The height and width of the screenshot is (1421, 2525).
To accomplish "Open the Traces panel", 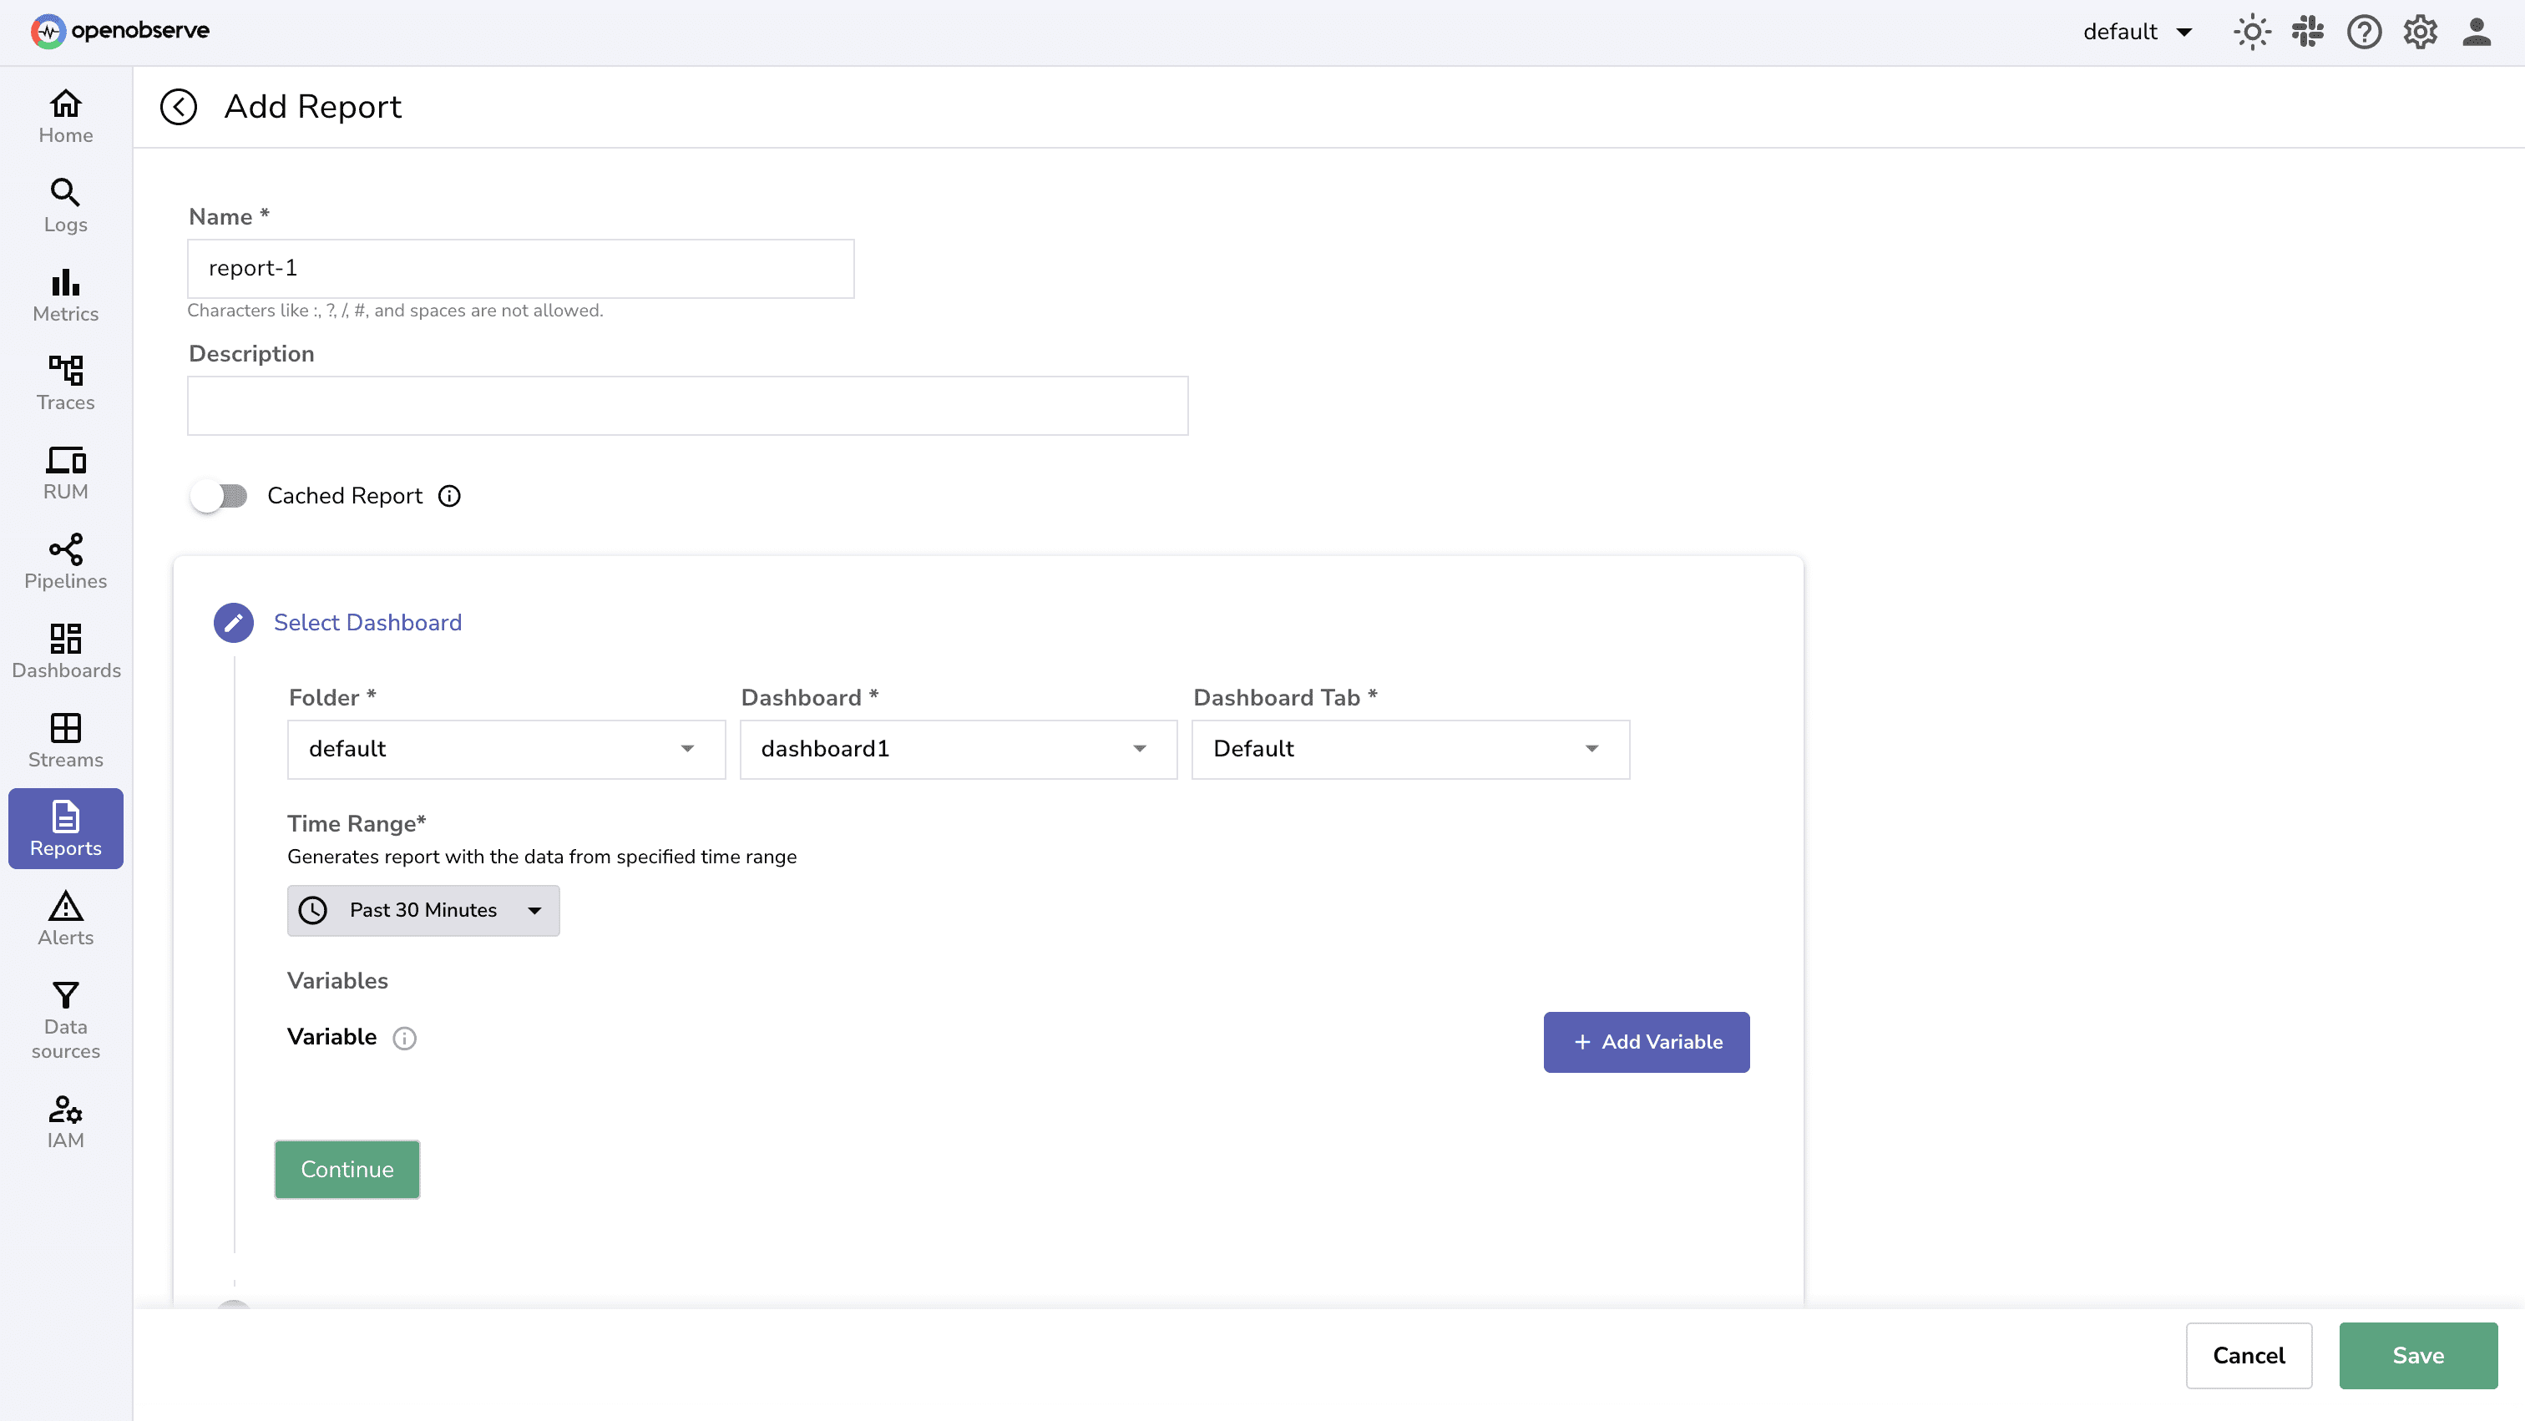I will click(64, 383).
